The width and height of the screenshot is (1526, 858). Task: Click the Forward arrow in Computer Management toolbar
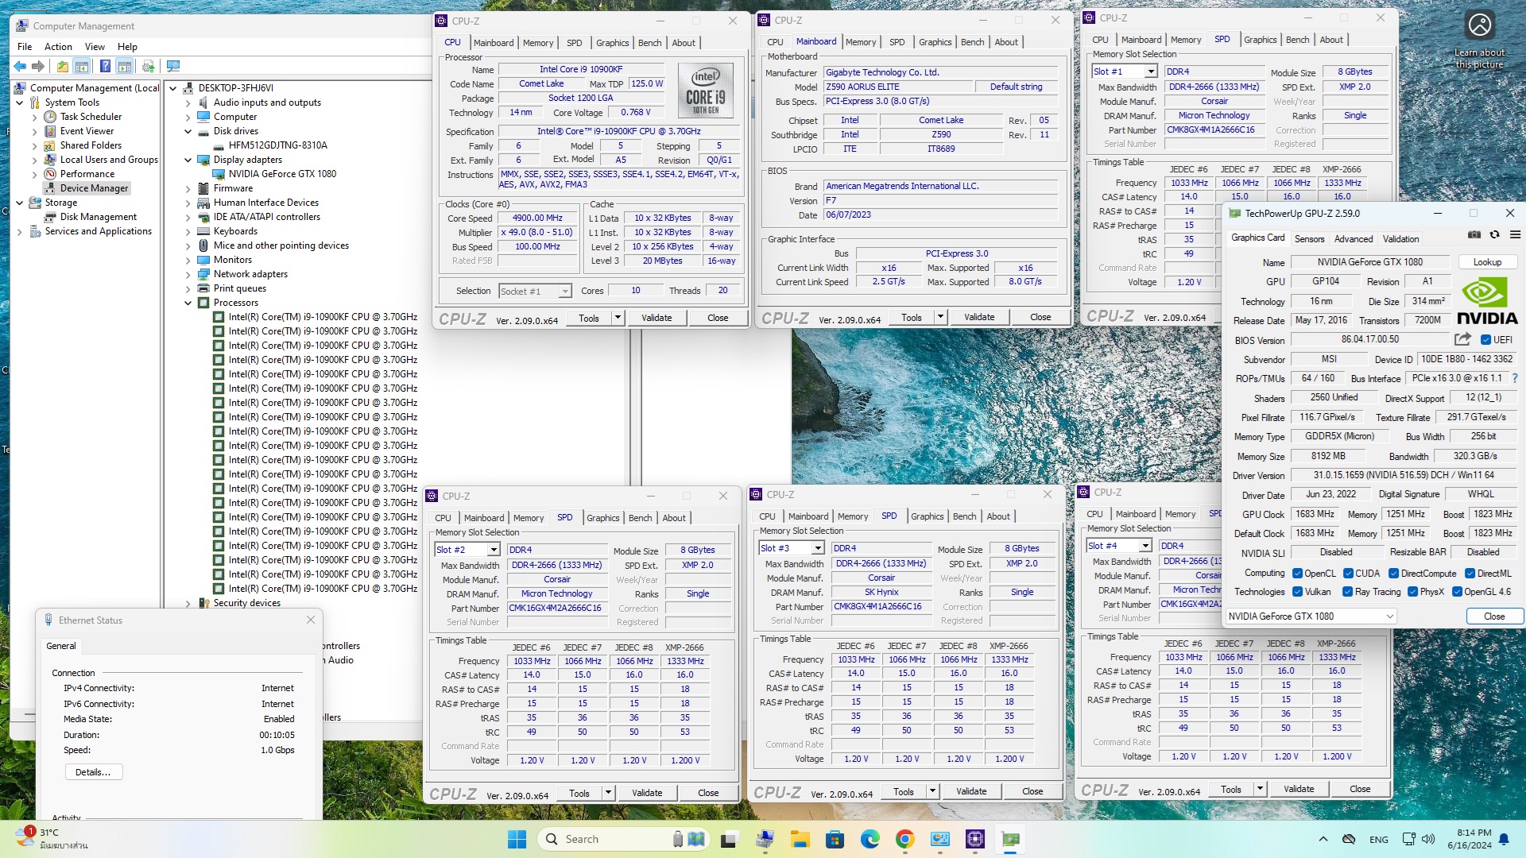37,67
